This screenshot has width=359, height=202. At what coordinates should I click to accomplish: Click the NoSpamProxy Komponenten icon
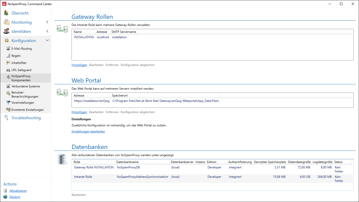(x=8, y=76)
